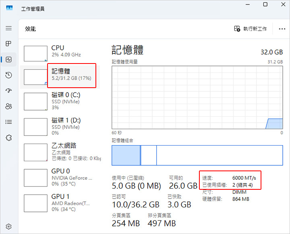Screen dimensions: 290x234
Task: Select 磁碟 1 (D:) disk item
Action: point(60,127)
